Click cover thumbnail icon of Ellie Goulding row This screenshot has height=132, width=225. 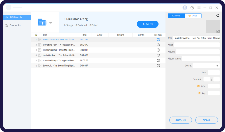[40, 50]
